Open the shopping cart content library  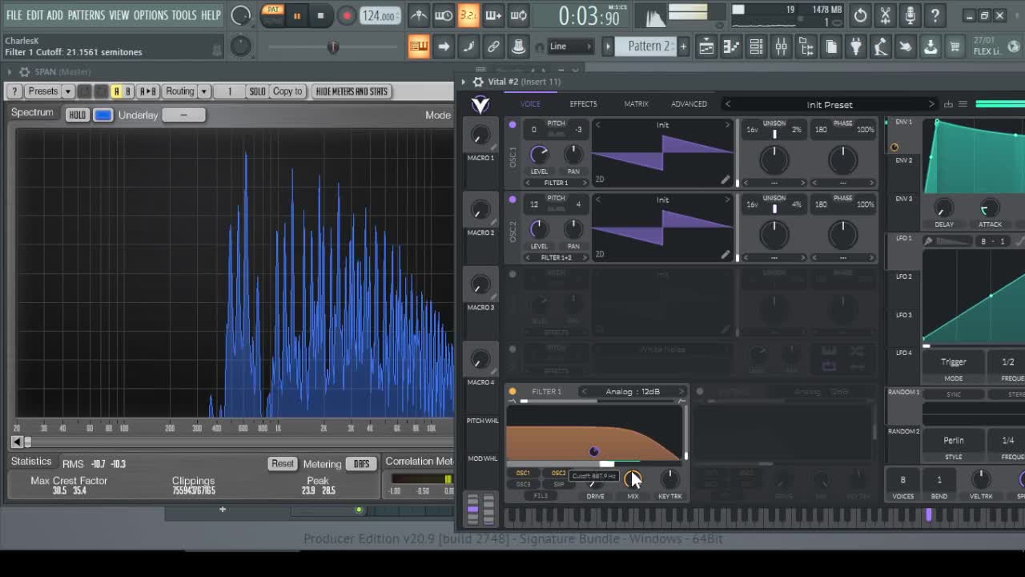pyautogui.click(x=955, y=46)
